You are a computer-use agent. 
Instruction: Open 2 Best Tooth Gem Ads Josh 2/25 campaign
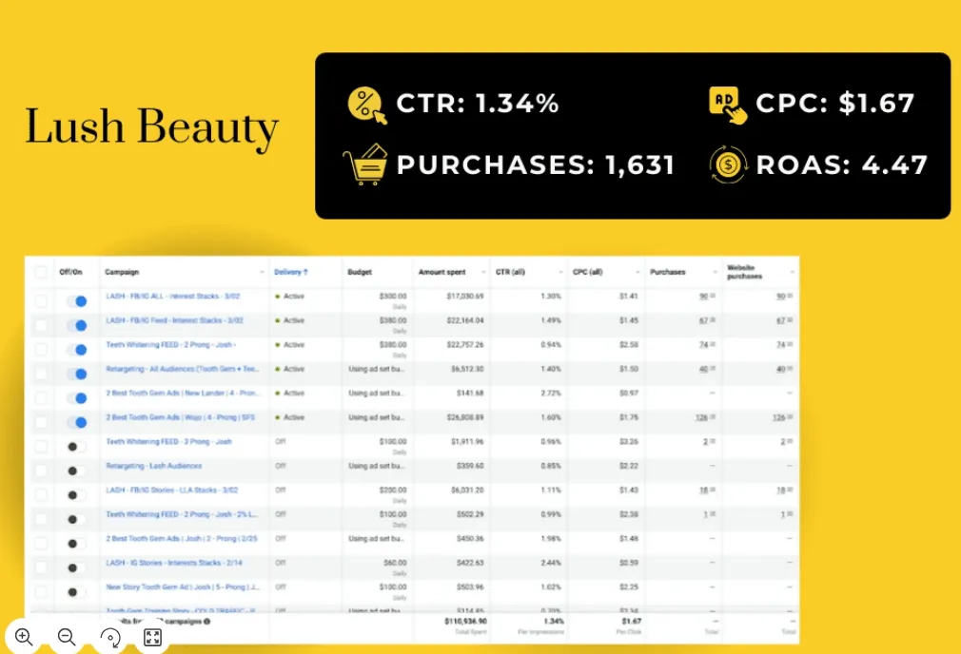coord(182,539)
